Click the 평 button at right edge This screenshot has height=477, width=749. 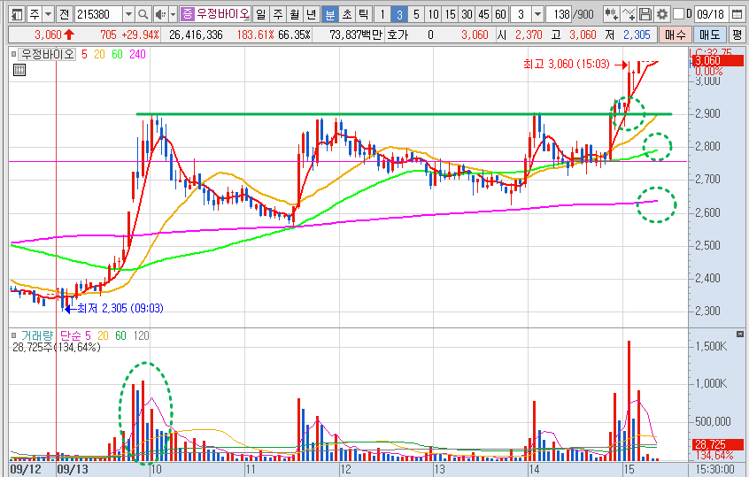737,35
